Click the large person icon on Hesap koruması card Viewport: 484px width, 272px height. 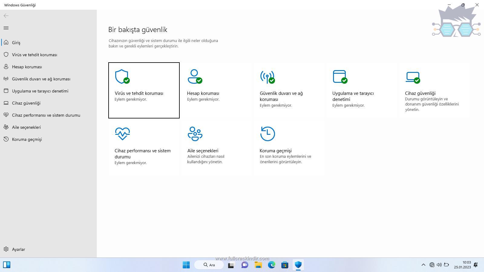pyautogui.click(x=195, y=77)
